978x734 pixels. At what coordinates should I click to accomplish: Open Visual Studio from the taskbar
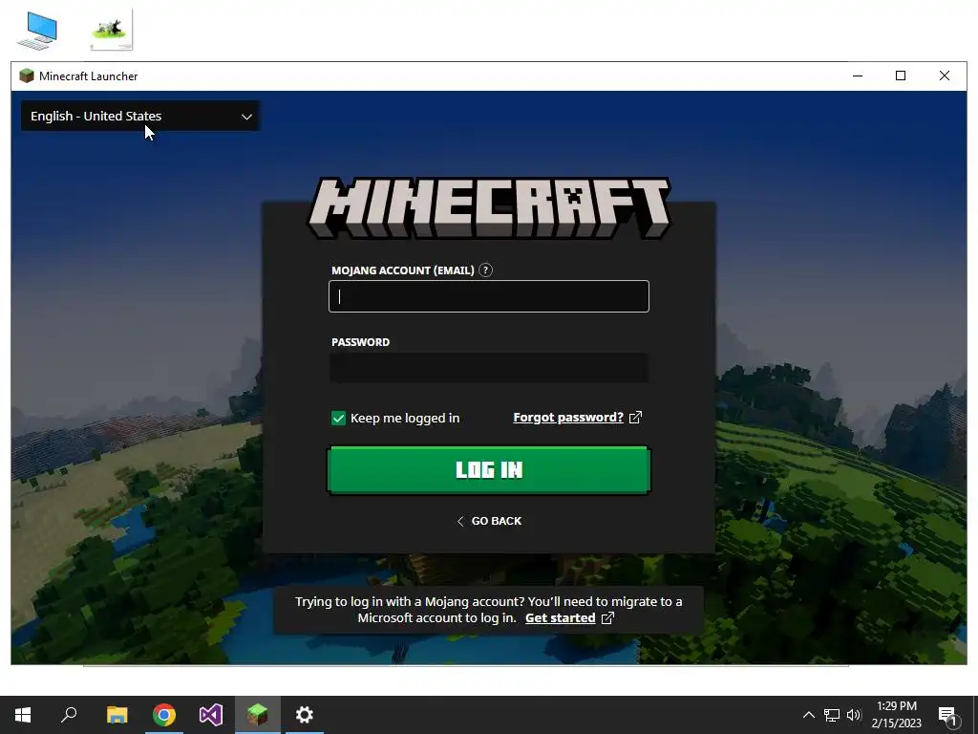point(211,715)
